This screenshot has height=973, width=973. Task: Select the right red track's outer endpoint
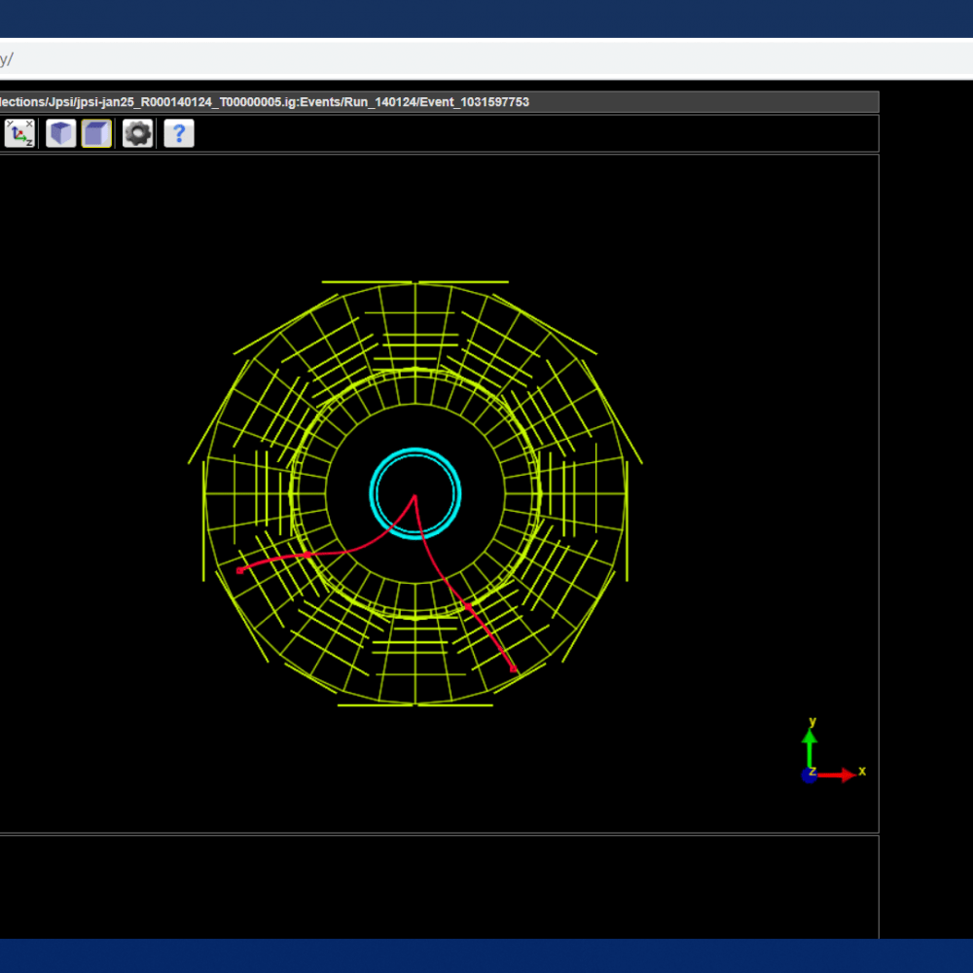pos(514,669)
